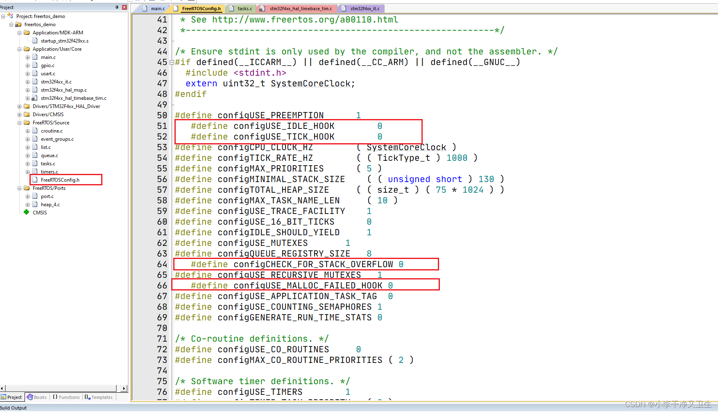The height and width of the screenshot is (412, 718).
Task: Switch to the stm32f4xx_hal_timebase_tim.c editor tab
Action: 298,9
